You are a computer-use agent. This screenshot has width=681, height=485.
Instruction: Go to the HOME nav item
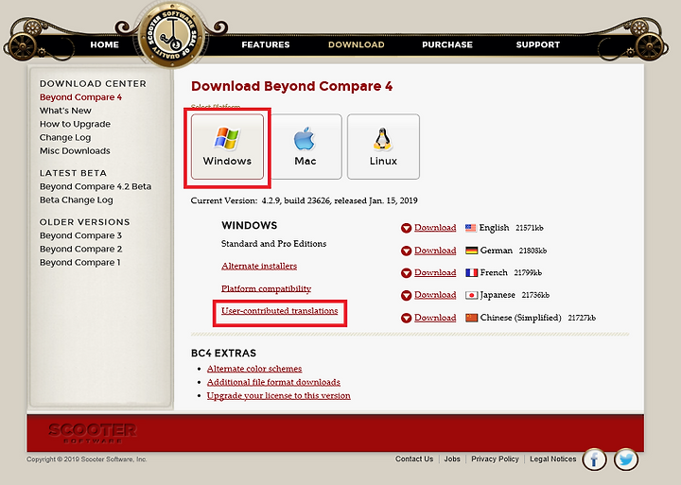(x=104, y=44)
